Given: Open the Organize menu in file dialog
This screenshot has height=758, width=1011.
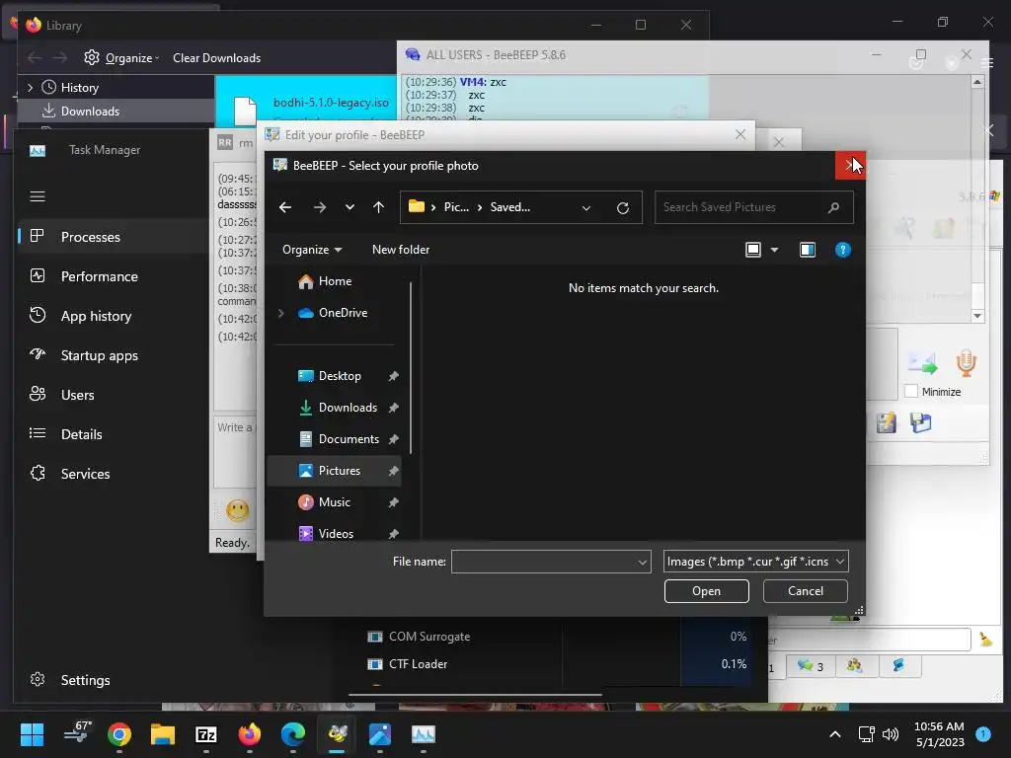Looking at the screenshot, I should [312, 250].
